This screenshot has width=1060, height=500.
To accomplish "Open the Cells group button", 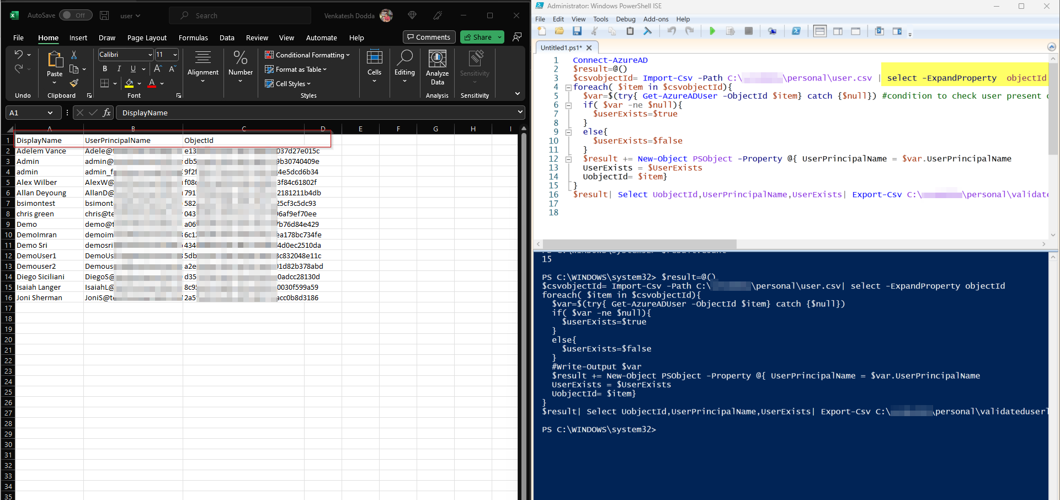I will [374, 66].
